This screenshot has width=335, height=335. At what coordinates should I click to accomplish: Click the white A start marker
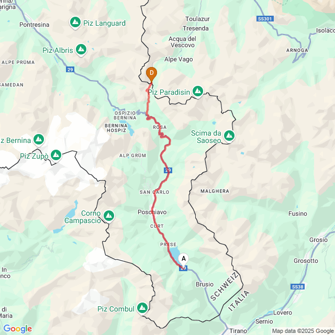pos(184,260)
